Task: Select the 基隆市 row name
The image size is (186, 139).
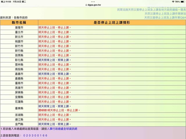Action: (19, 28)
